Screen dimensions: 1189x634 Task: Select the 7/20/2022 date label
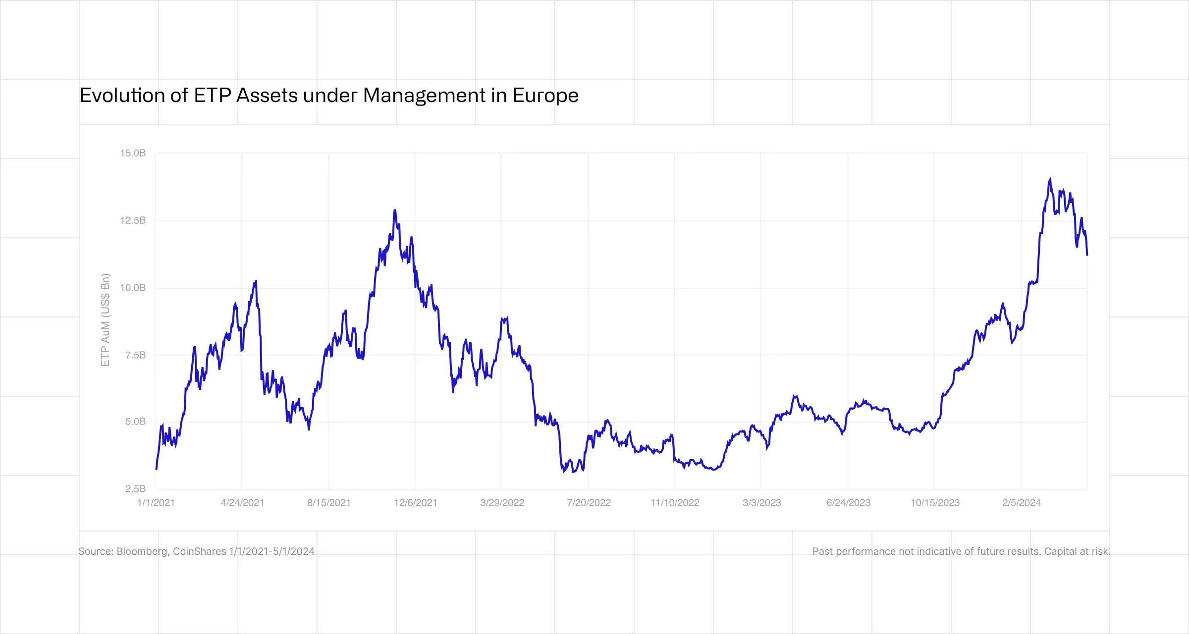click(589, 503)
